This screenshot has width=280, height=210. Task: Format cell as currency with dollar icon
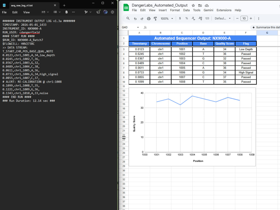[180, 18]
